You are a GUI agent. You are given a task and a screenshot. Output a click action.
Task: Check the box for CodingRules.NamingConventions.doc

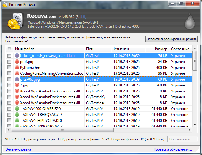(x=9, y=73)
